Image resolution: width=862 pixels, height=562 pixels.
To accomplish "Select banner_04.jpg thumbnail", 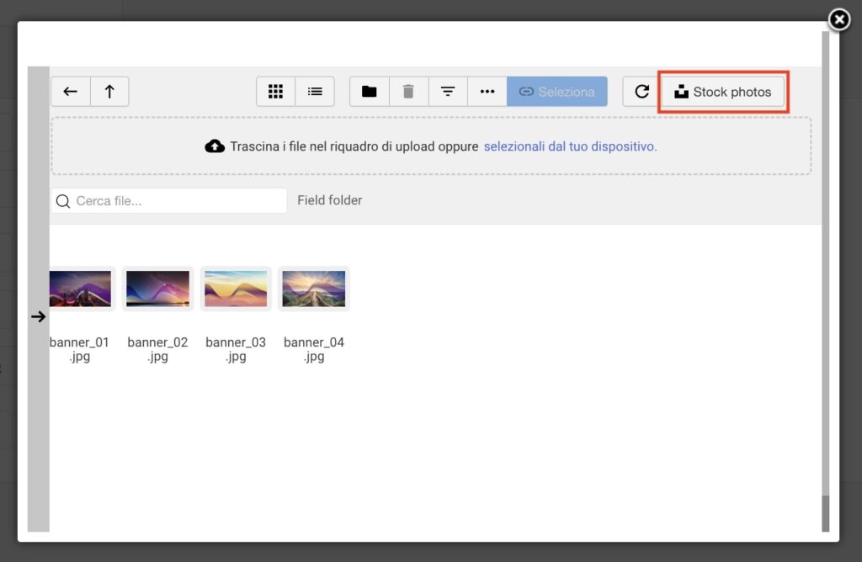I will (x=314, y=289).
